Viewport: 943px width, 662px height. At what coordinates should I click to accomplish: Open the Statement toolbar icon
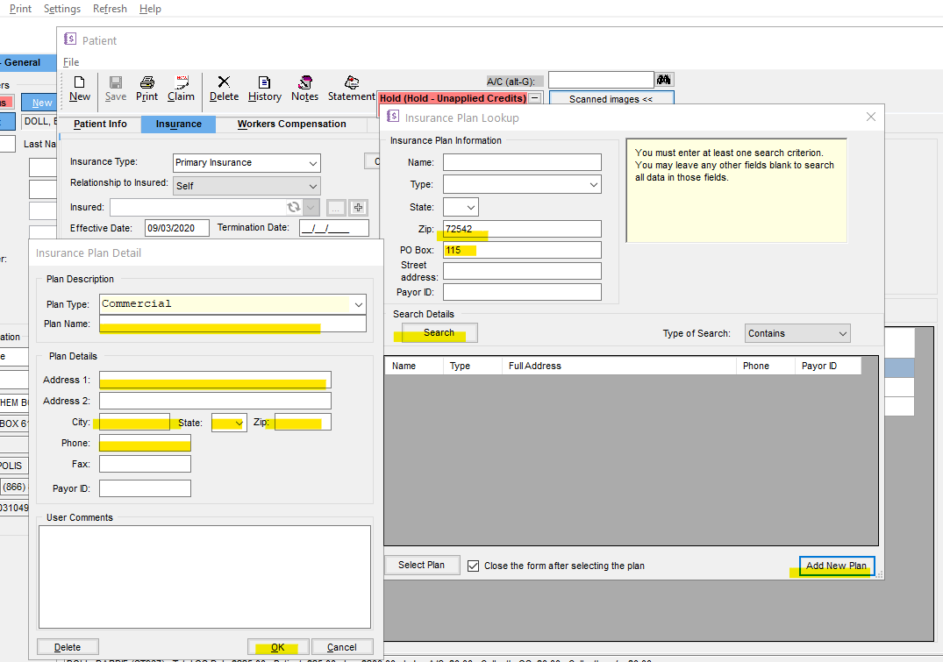(x=352, y=89)
